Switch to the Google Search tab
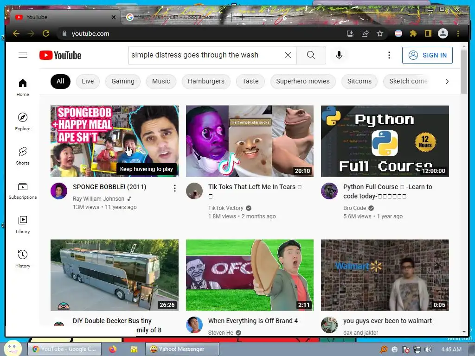Screen dimensions: 475x356 click(x=176, y=17)
